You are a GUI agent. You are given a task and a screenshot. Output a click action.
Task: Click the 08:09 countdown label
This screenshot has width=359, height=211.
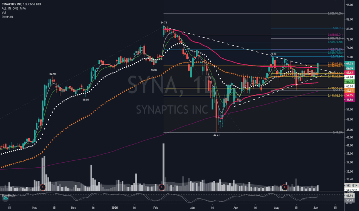pyautogui.click(x=349, y=68)
